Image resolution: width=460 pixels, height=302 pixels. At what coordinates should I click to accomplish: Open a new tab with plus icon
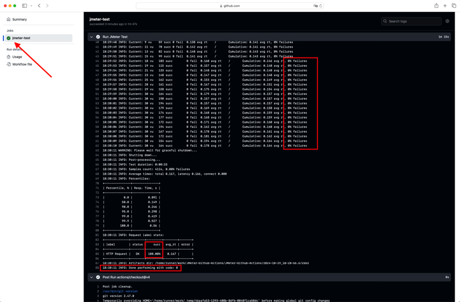coord(445,5)
